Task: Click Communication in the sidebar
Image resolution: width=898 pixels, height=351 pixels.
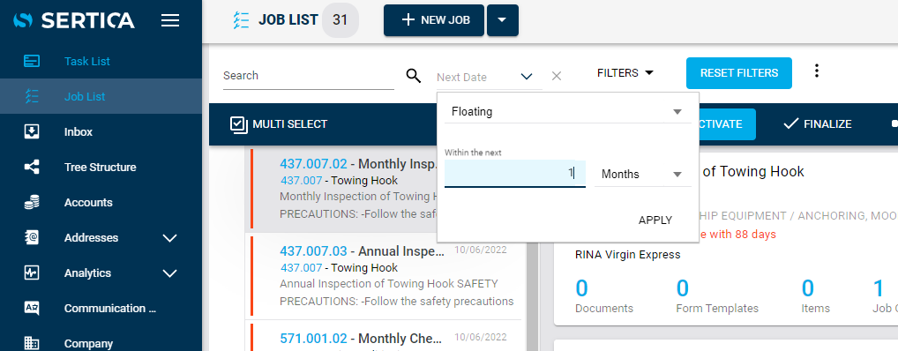Action: pos(110,308)
